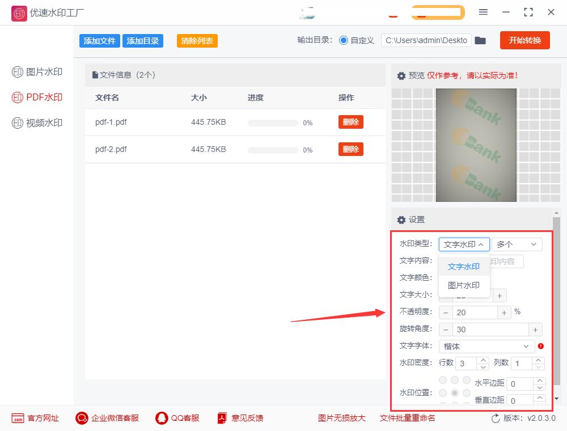Image resolution: width=567 pixels, height=431 pixels.
Task: Click the version refresh icon near v2.0.3.0
Action: [x=494, y=418]
